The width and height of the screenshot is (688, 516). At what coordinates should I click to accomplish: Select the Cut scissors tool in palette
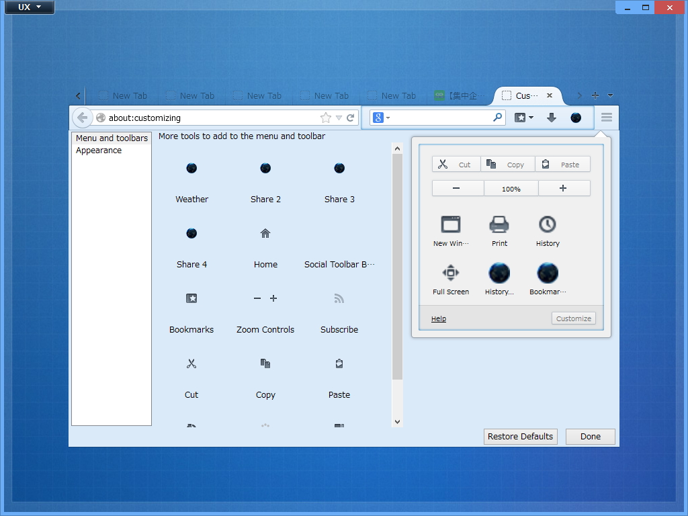click(x=191, y=363)
